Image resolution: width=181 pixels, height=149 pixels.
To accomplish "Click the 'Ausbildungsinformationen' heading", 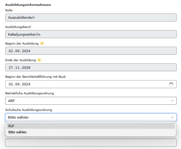I will 28,5.
